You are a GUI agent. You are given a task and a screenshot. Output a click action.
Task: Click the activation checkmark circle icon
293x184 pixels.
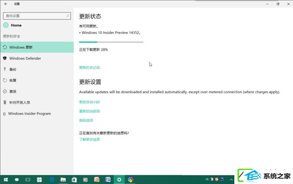click(5, 91)
